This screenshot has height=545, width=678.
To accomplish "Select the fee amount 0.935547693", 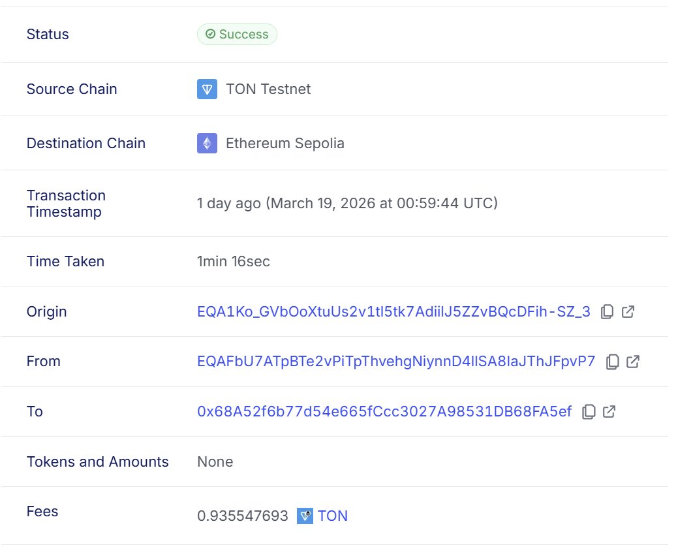I will (x=243, y=516).
